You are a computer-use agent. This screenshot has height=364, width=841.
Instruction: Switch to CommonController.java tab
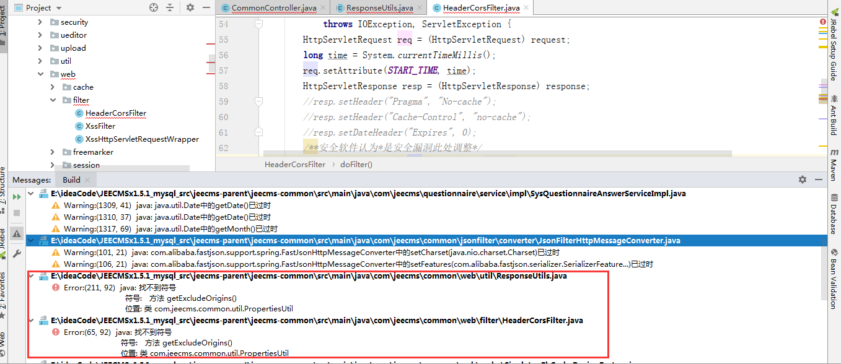pyautogui.click(x=274, y=8)
